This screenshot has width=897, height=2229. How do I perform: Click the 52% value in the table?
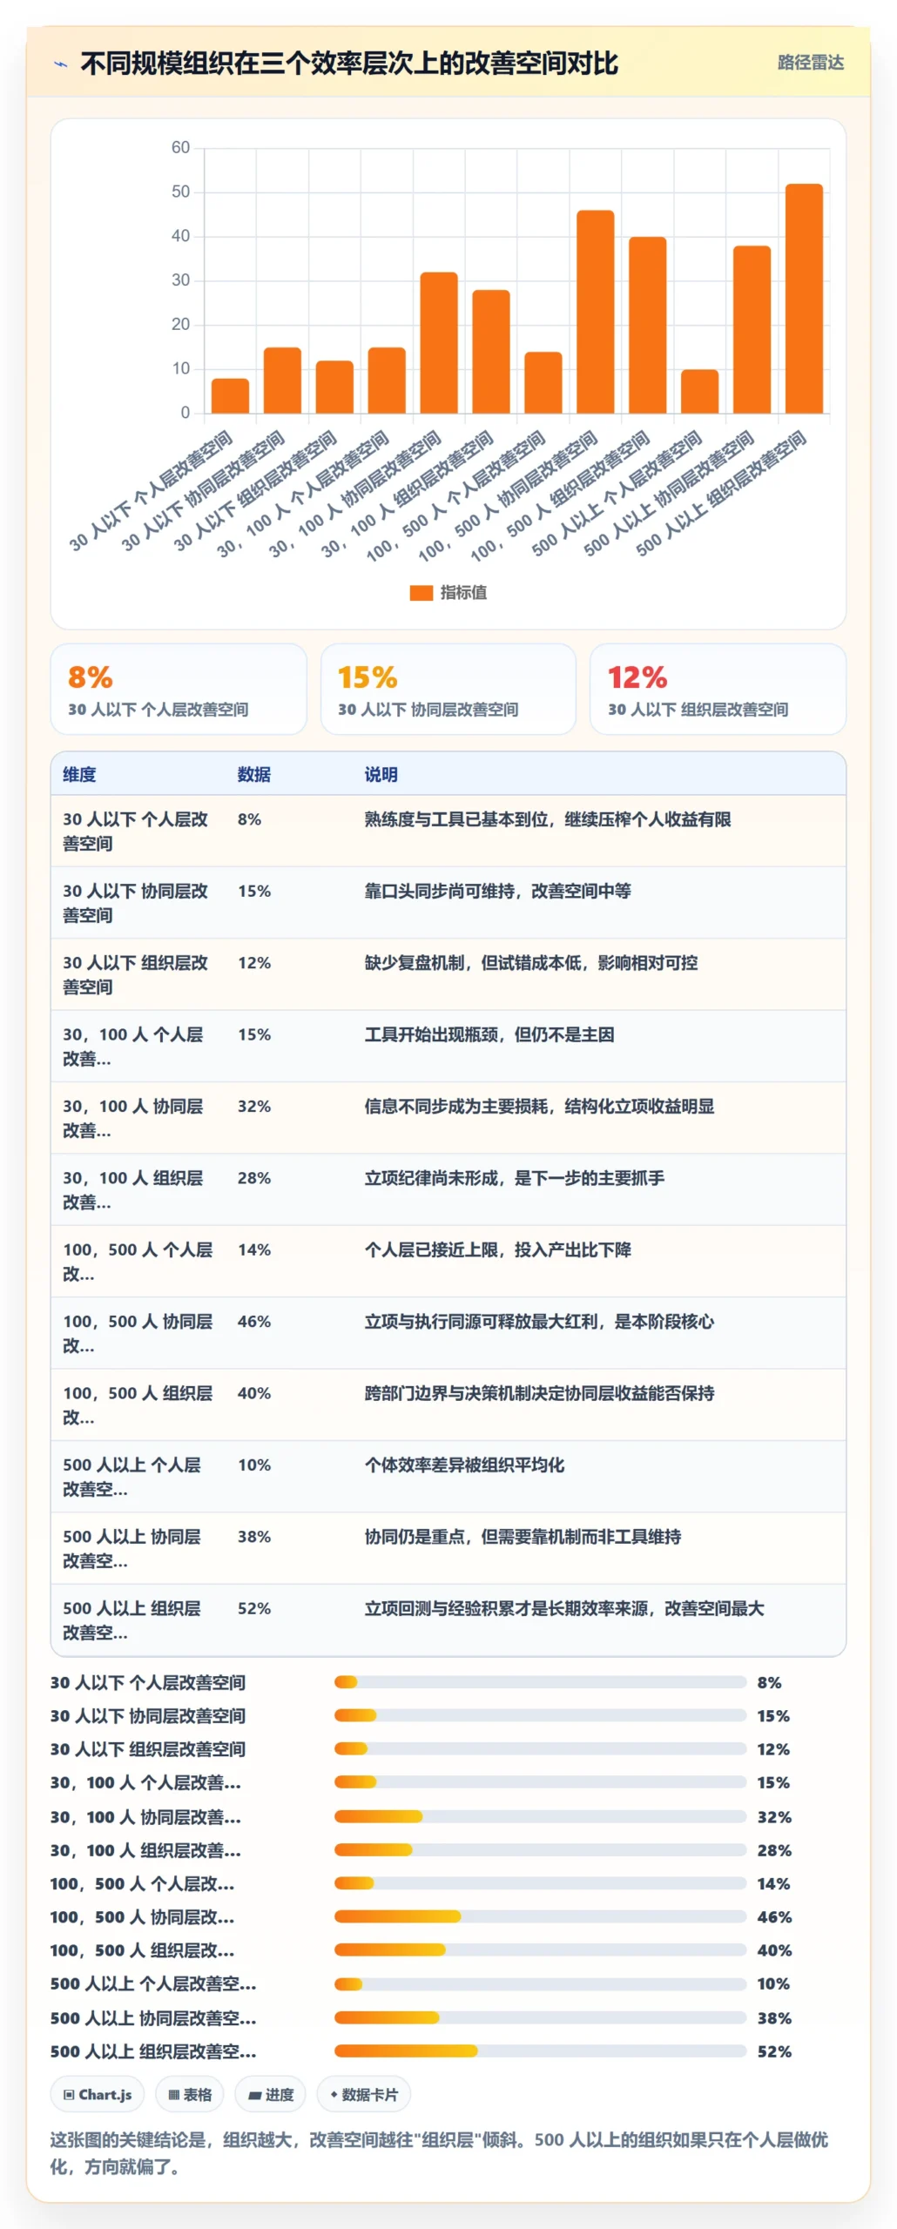pos(254,1607)
